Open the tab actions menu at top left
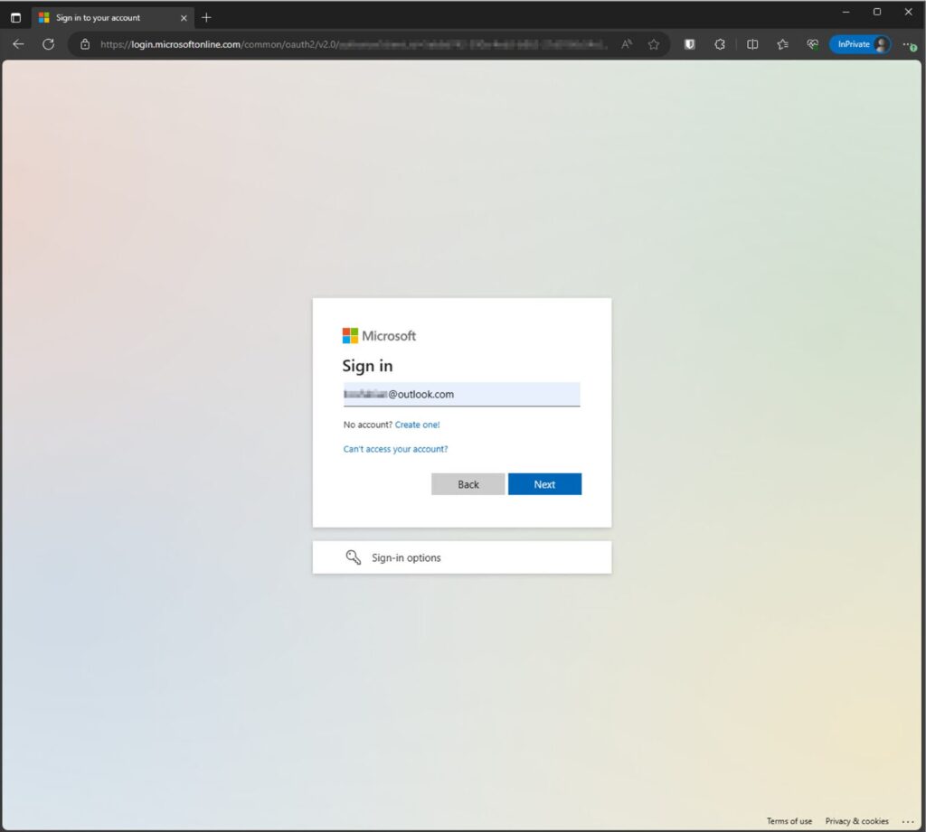 pyautogui.click(x=14, y=17)
